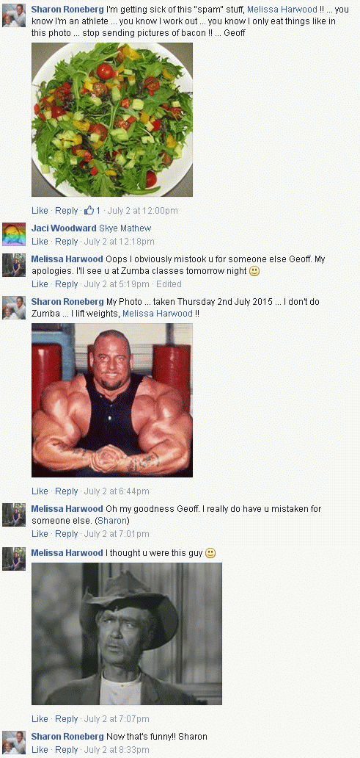Open the salad photo attachment
The width and height of the screenshot is (360, 758).
112,120
